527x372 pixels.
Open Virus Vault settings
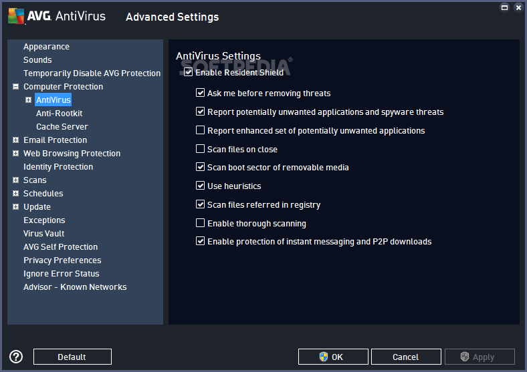coord(44,234)
